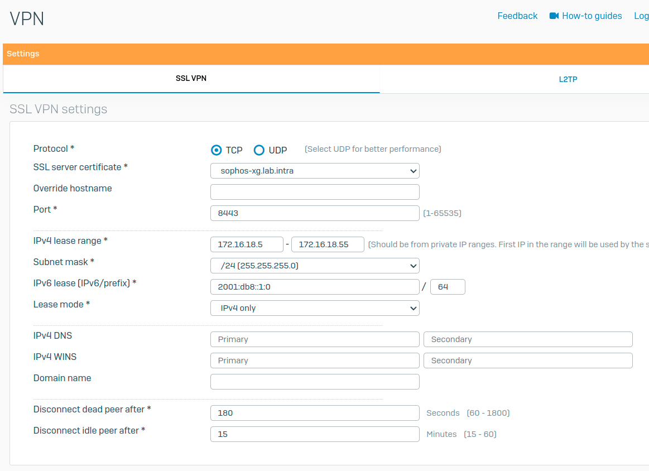
Task: Switch to the SSL VPN tab
Action: coord(191,79)
